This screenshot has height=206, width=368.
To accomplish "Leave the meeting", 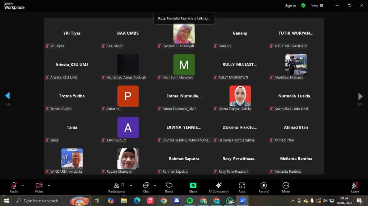I will [x=355, y=187].
